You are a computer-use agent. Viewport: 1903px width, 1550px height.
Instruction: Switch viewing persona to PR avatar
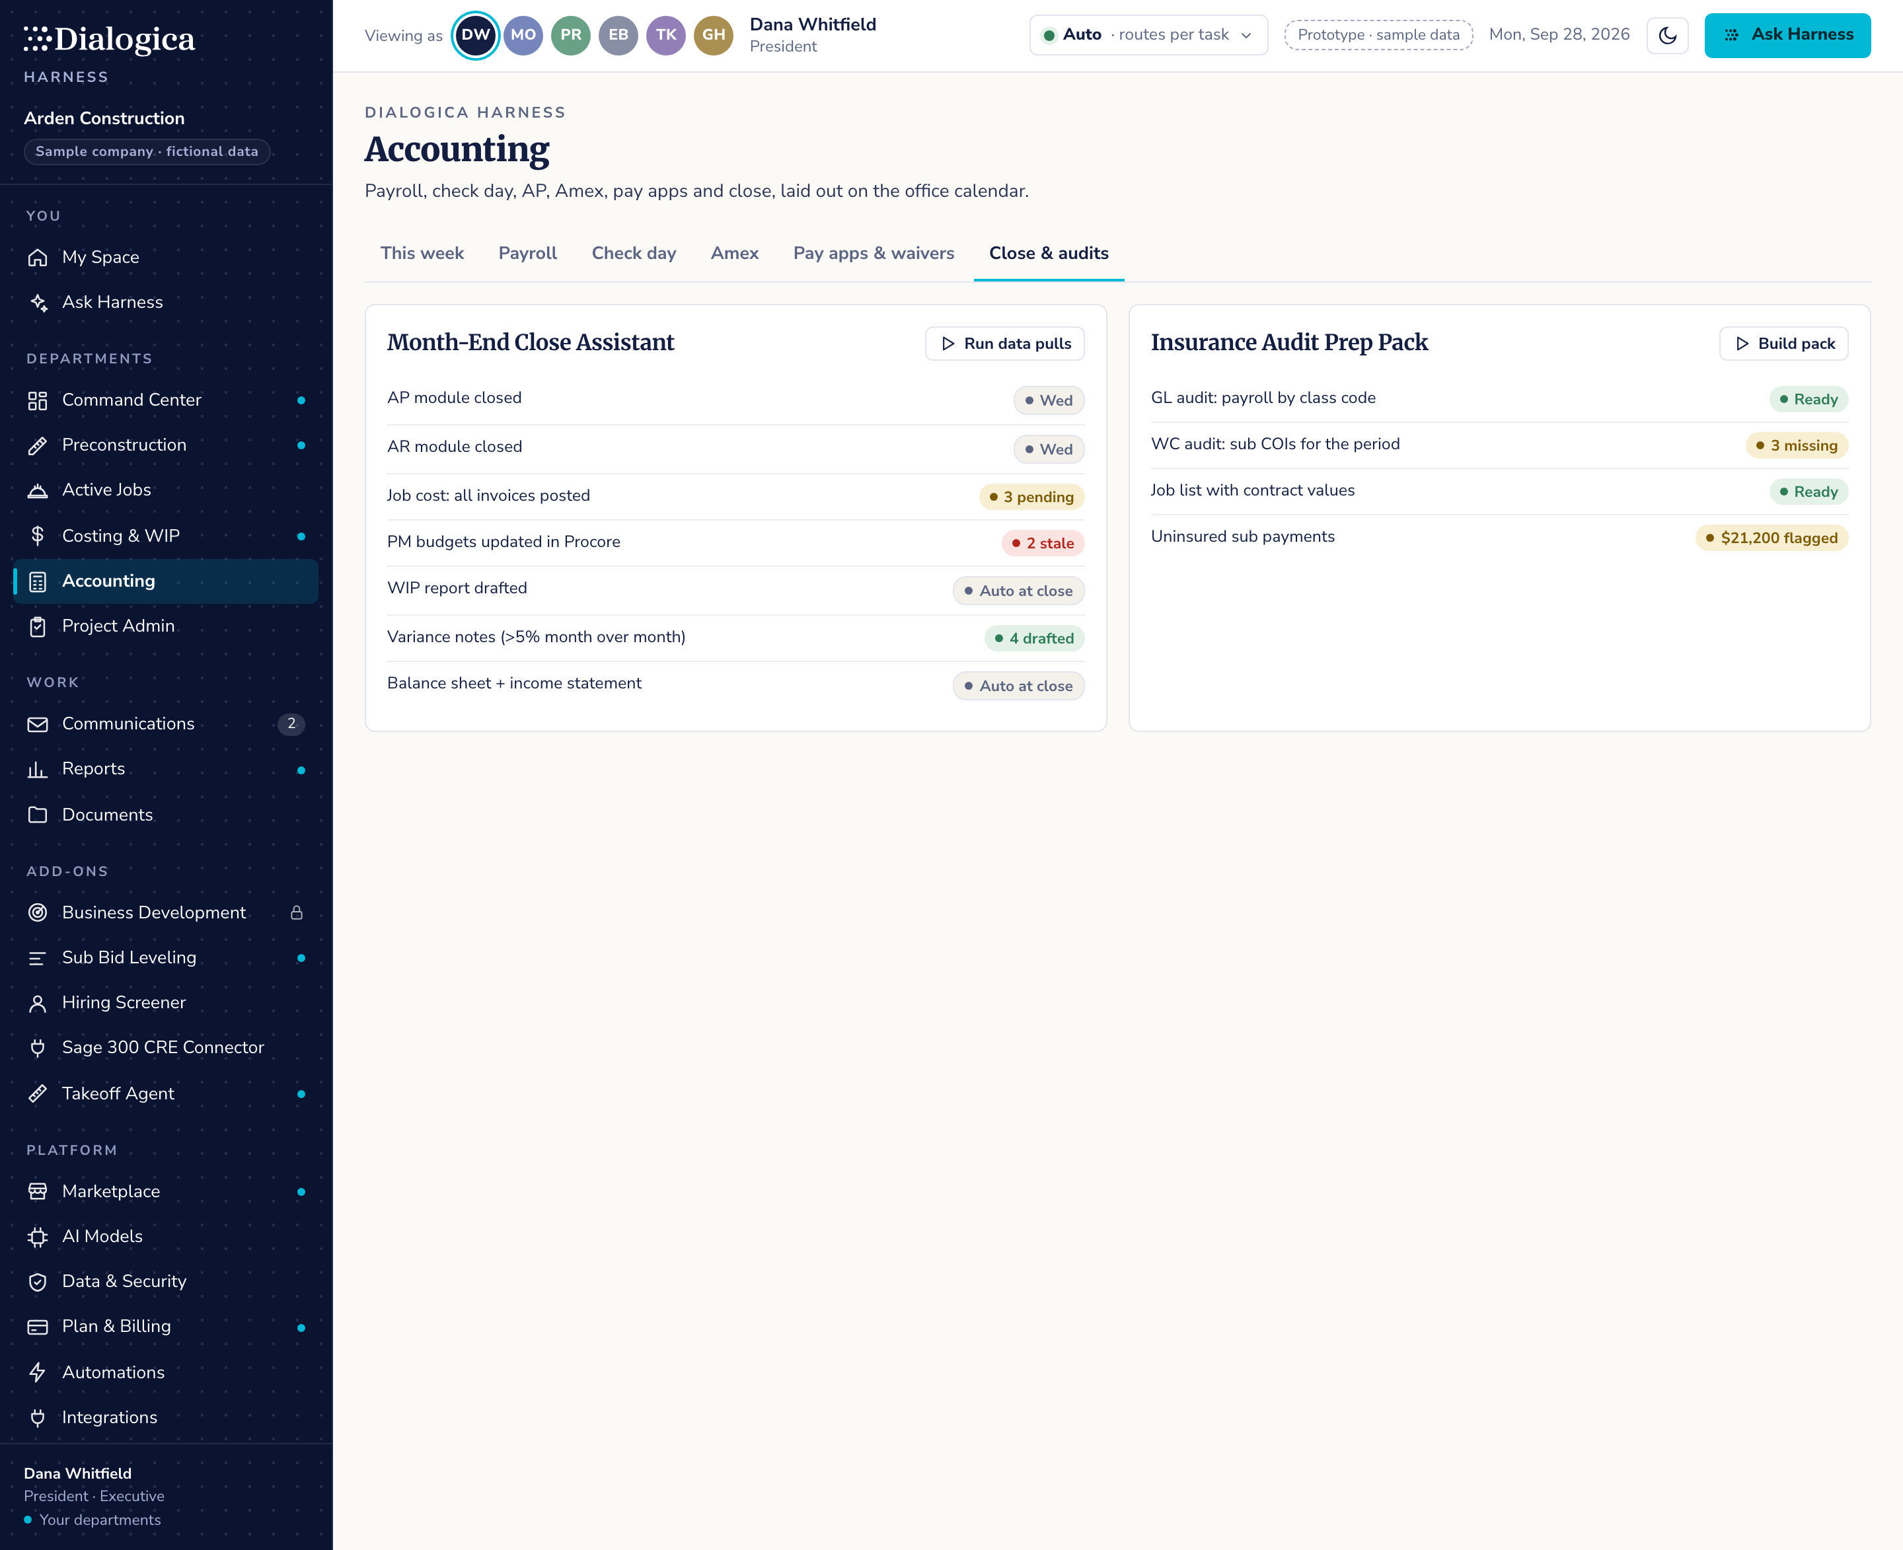click(x=571, y=36)
